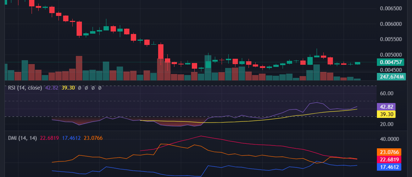
Task: Select the yellow 39.30 value in RSI legend
Action: (68, 88)
